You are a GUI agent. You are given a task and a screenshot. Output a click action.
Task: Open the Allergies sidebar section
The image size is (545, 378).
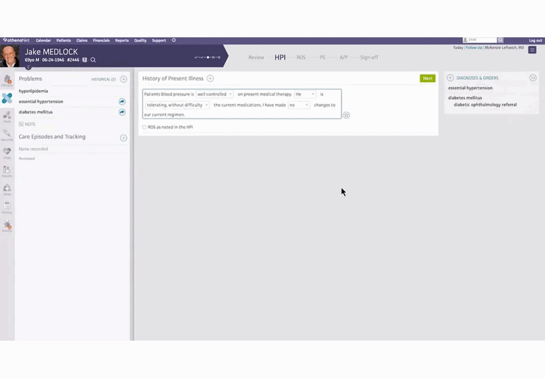point(7,80)
